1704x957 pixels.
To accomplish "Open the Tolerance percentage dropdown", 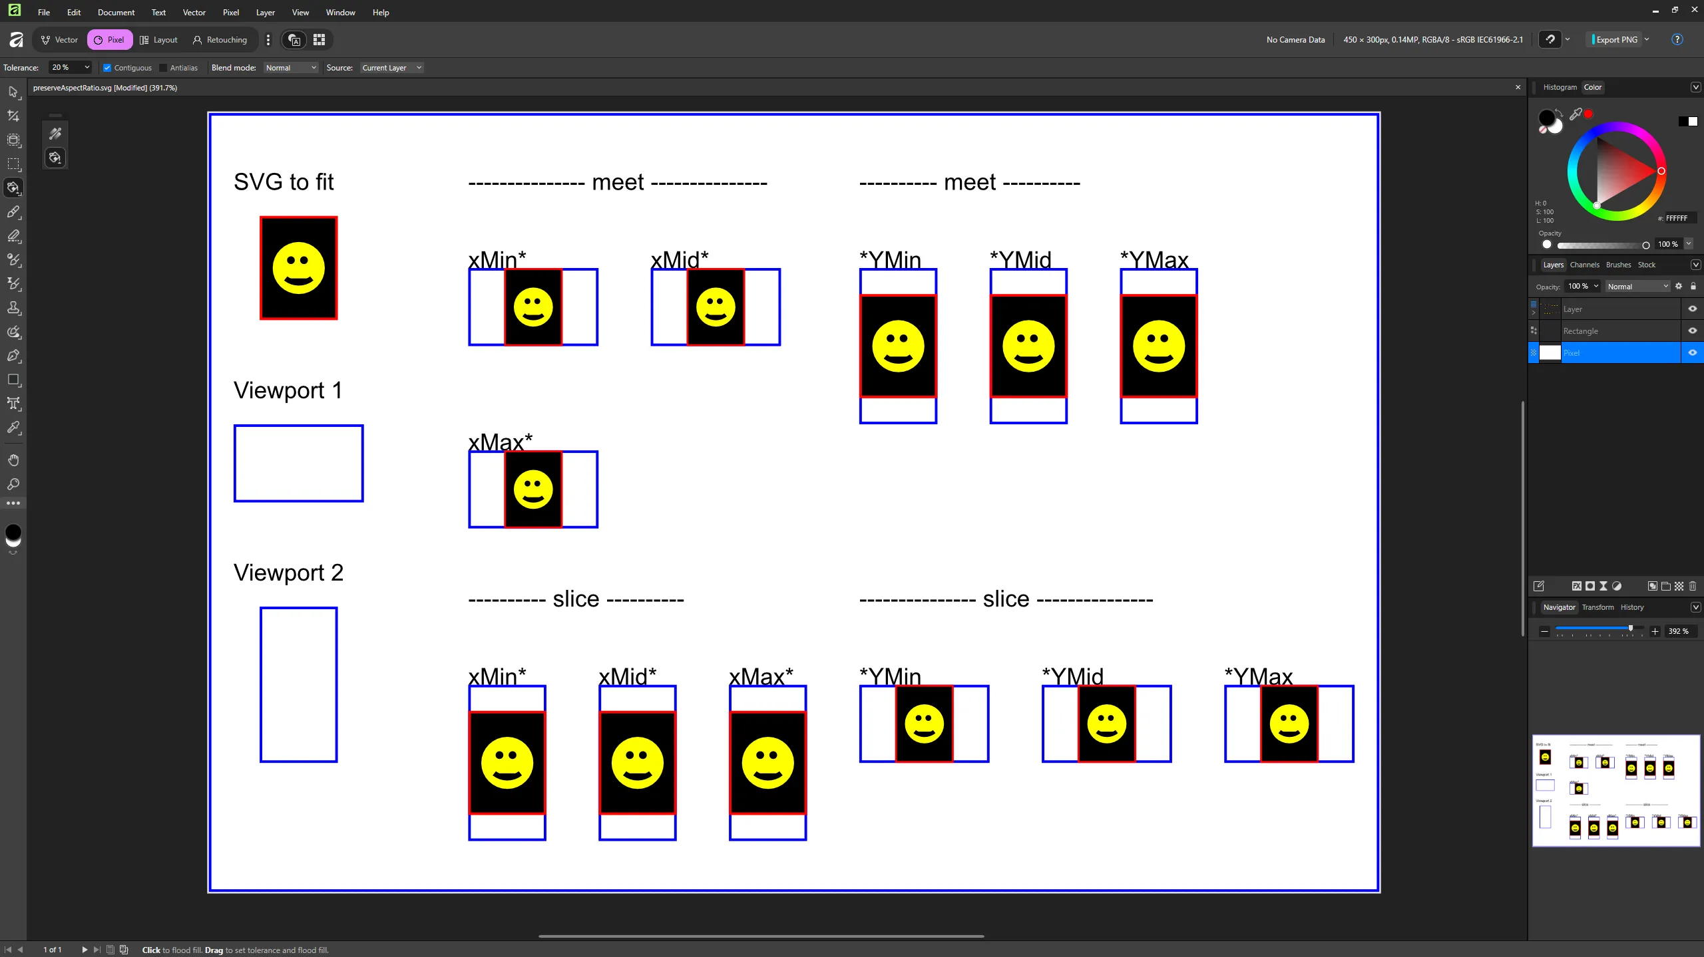I will coord(87,68).
